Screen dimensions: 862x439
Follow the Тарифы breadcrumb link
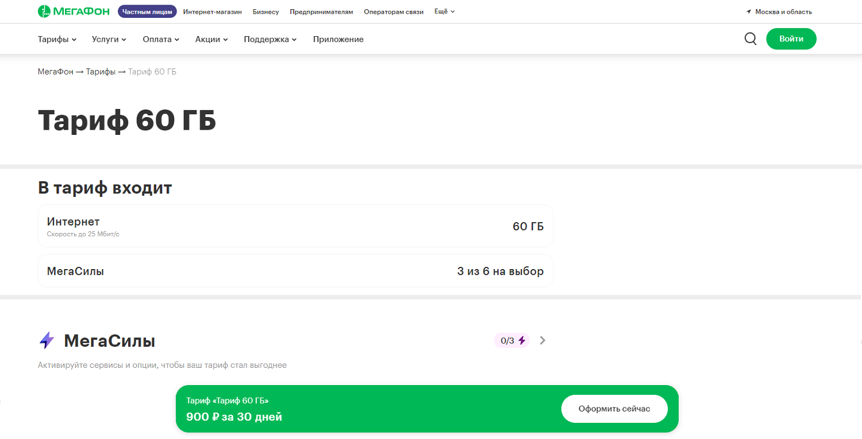point(101,72)
